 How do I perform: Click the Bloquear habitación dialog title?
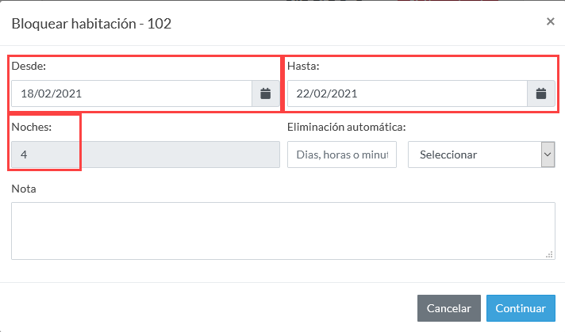tap(91, 24)
